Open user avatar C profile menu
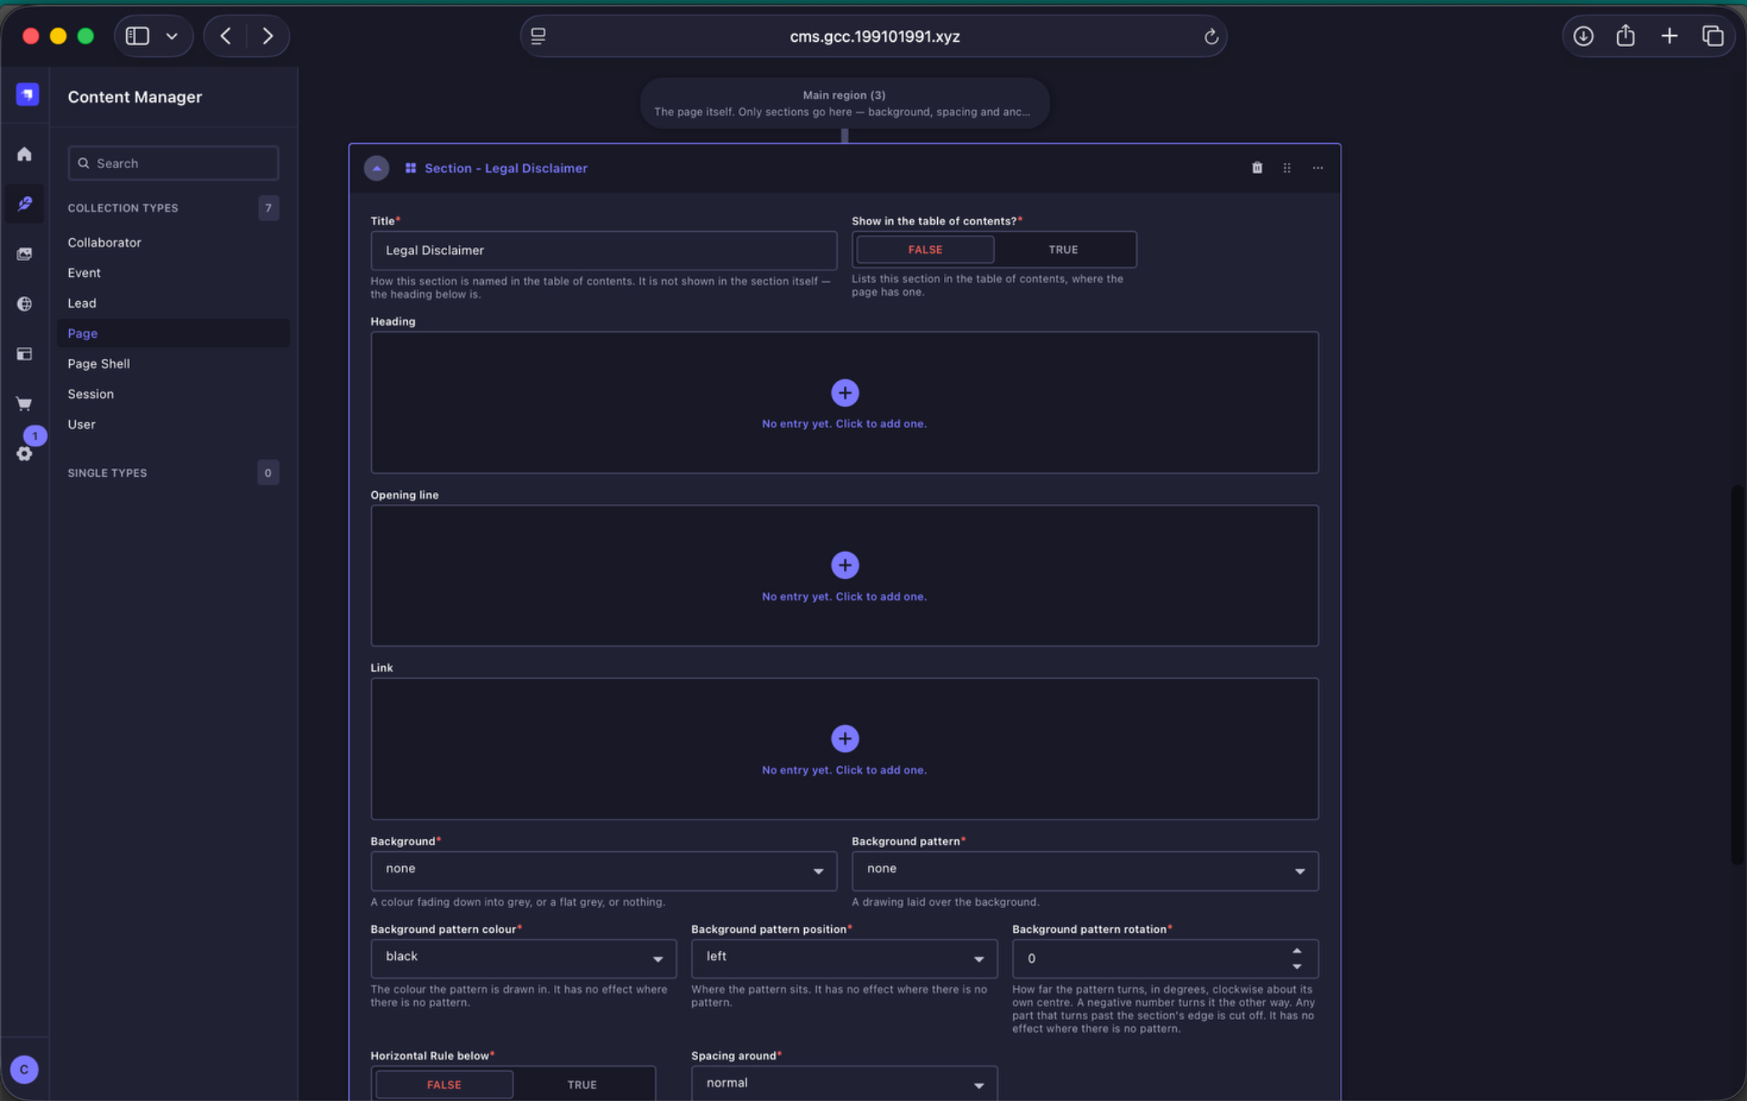The width and height of the screenshot is (1747, 1101). [x=24, y=1069]
